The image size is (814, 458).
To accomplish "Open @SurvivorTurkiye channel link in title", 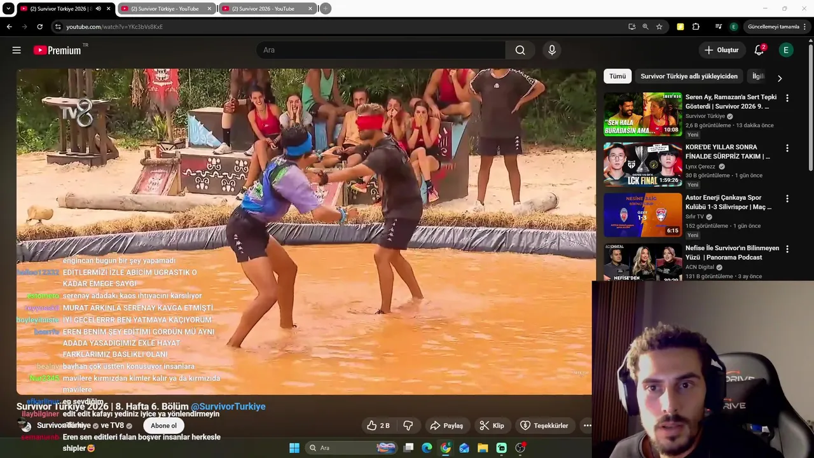I will pyautogui.click(x=228, y=406).
